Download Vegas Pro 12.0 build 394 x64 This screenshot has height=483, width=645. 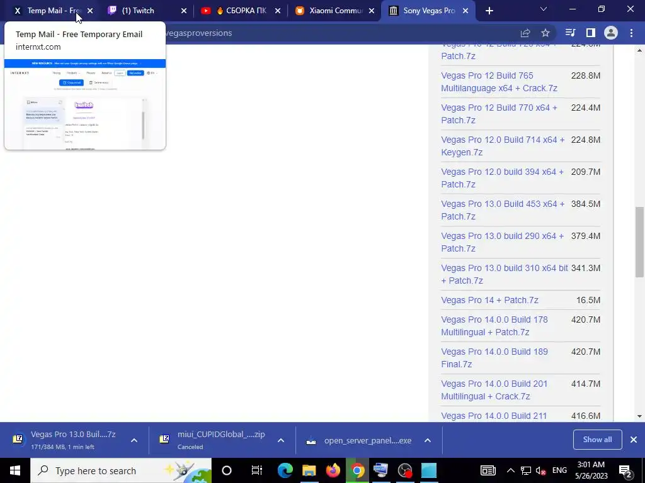pos(502,178)
